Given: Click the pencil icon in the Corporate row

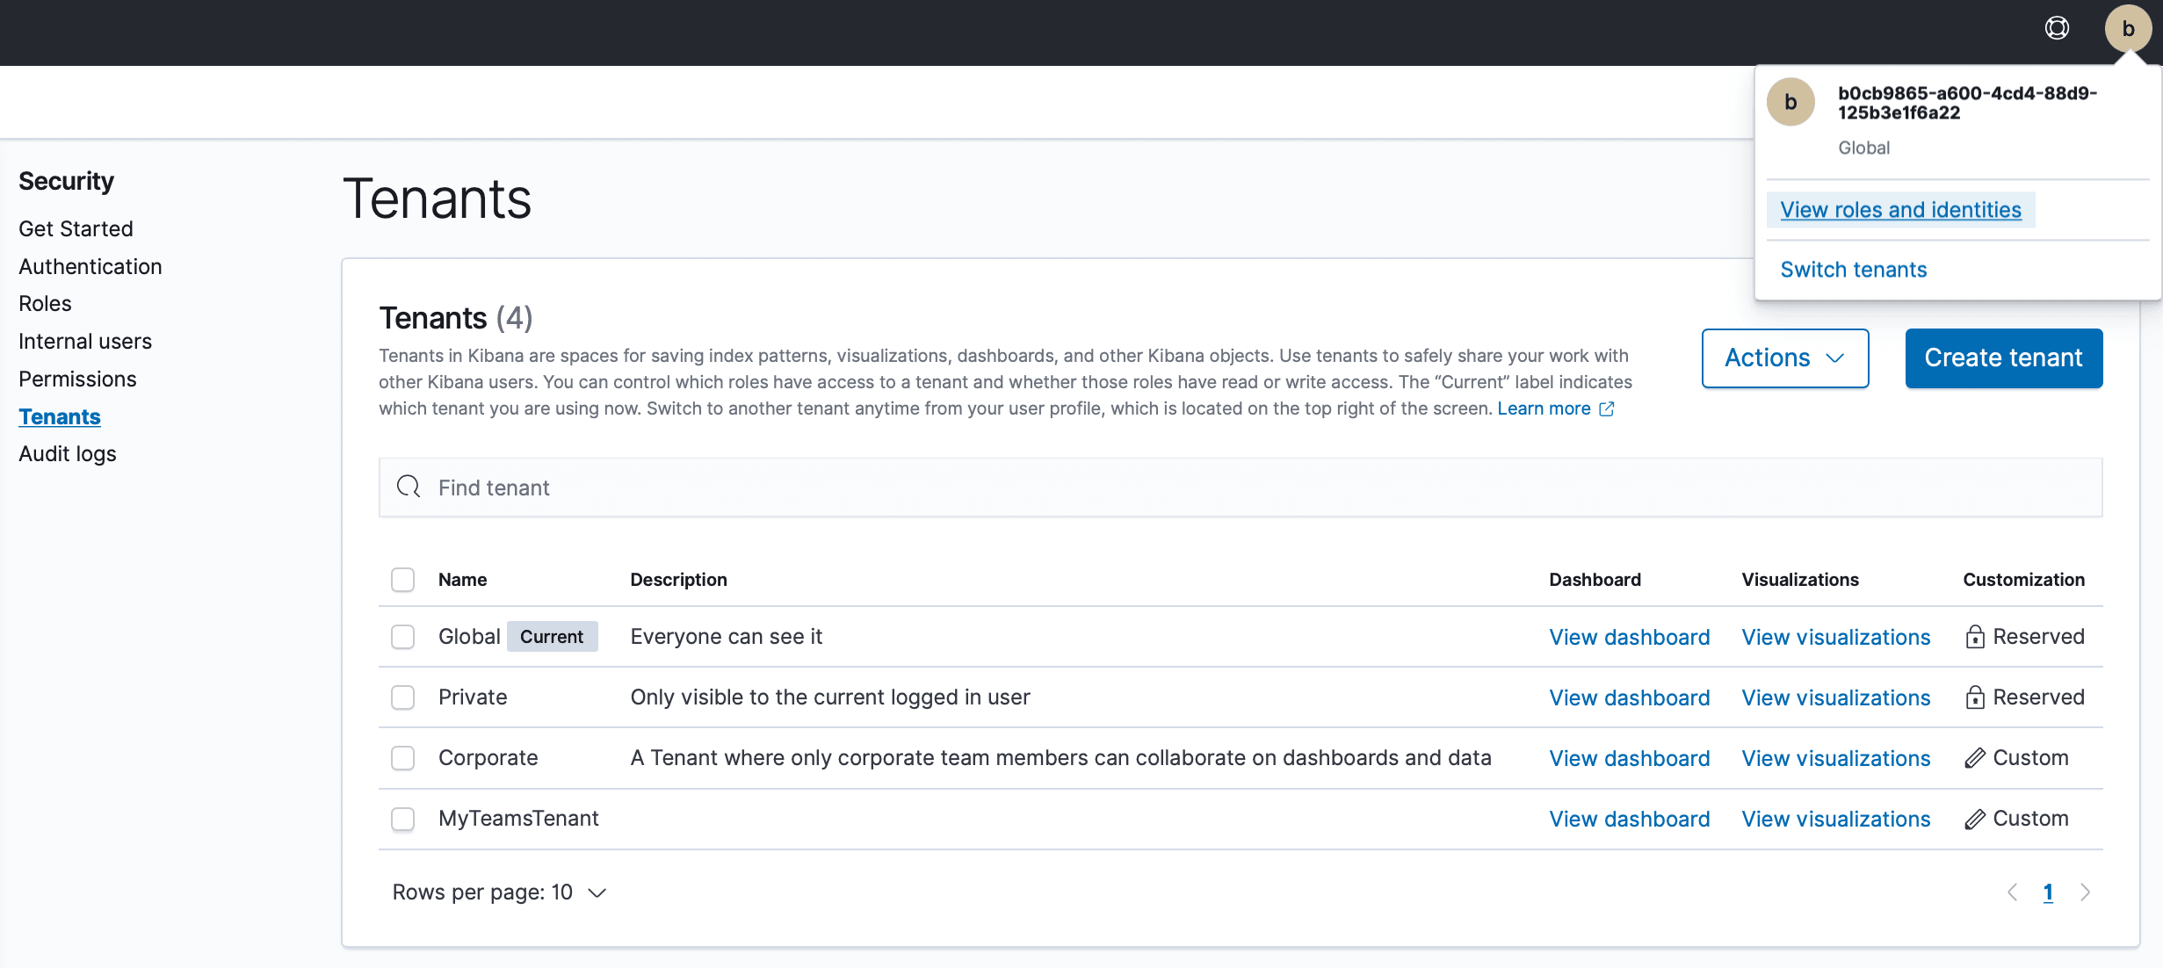Looking at the screenshot, I should point(1975,758).
